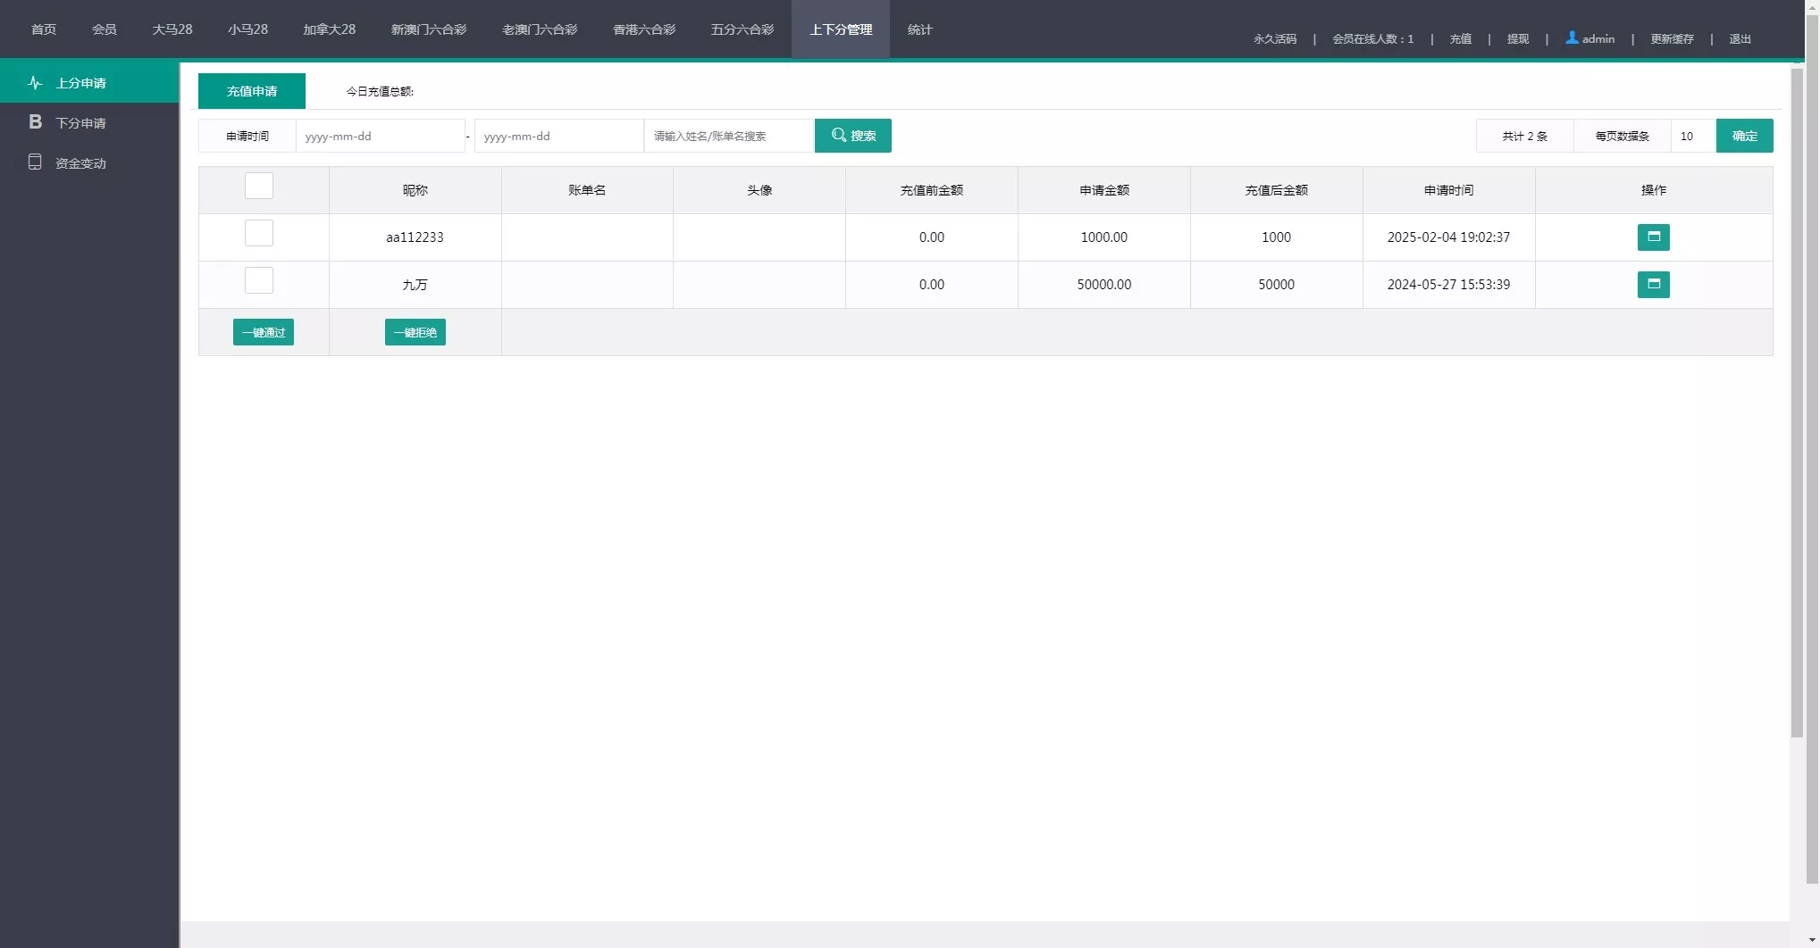Screen dimensions: 1820x948
Task: Open the action icon for 九万 row
Action: 1653,285
